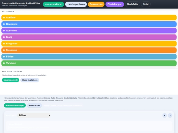Expand the Variablen category

pos(89,63)
